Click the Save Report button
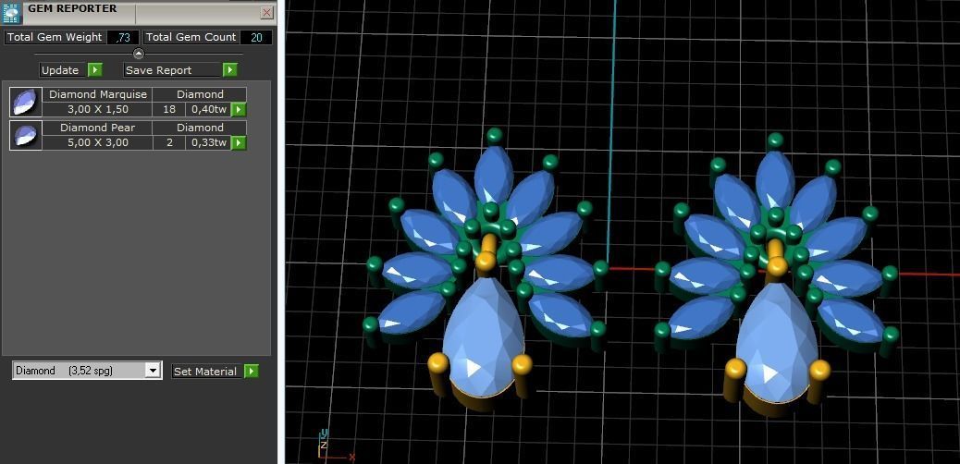Image resolution: width=960 pixels, height=464 pixels. (172, 69)
